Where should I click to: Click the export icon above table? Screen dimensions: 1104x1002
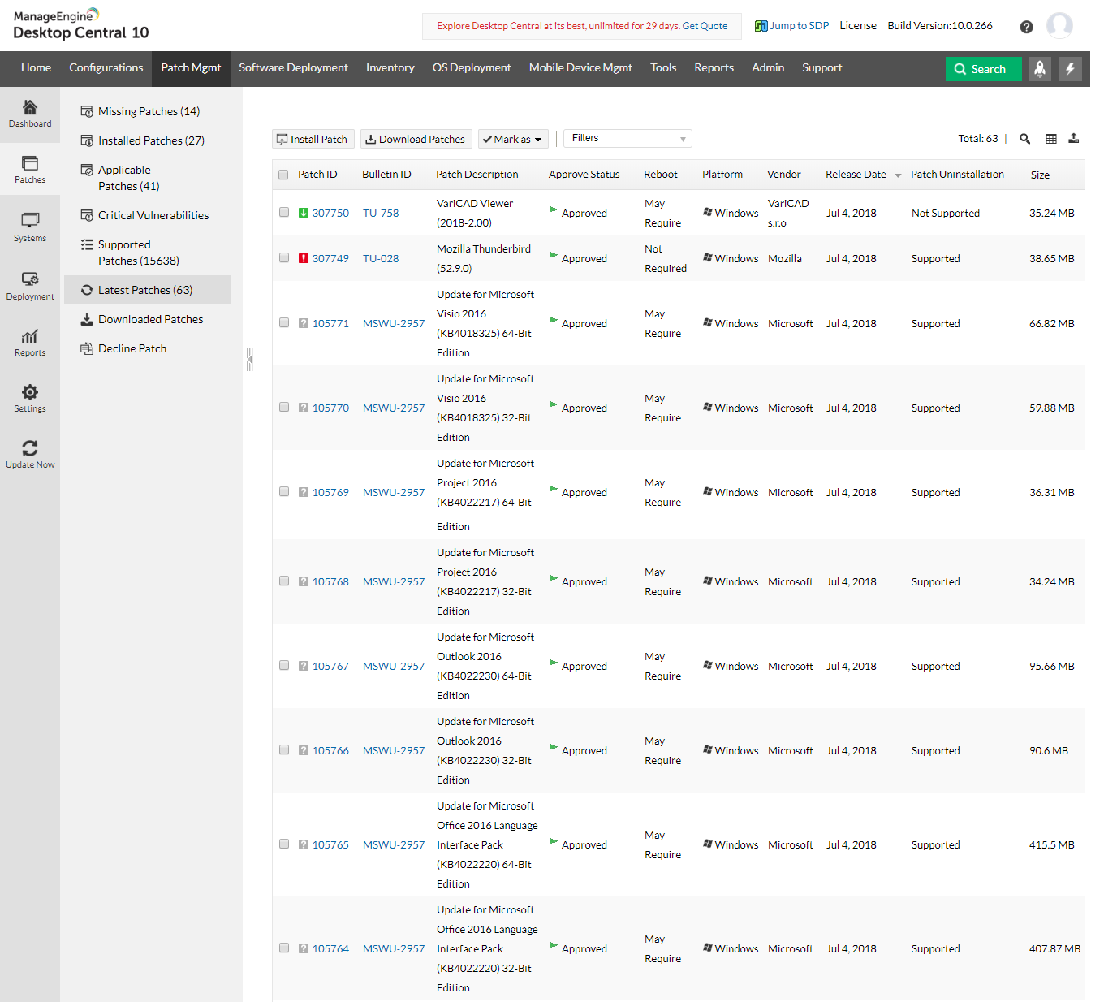coord(1074,139)
